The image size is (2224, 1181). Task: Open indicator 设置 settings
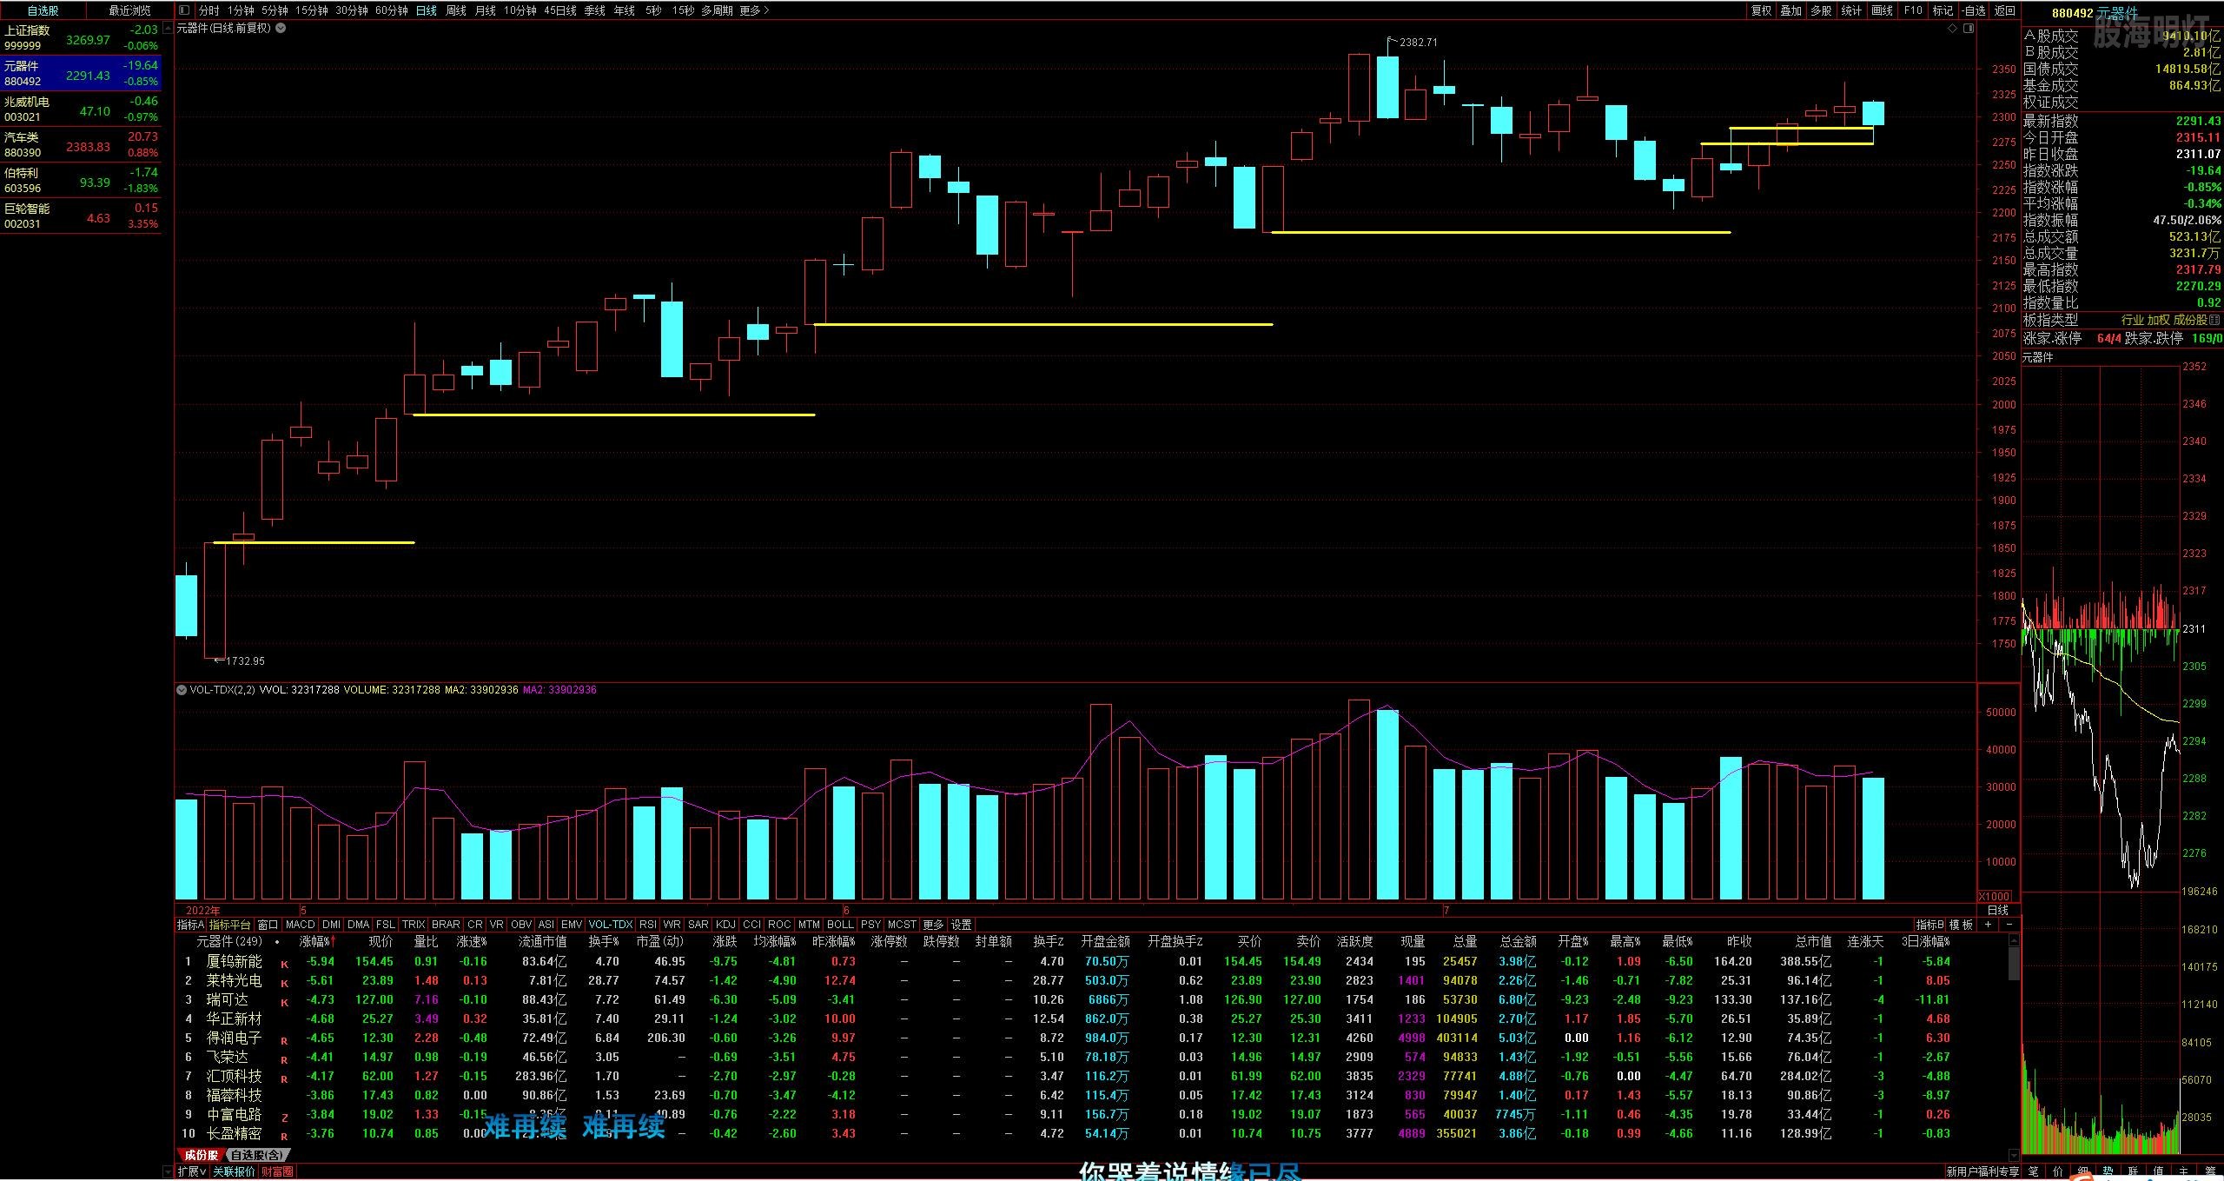coord(962,925)
